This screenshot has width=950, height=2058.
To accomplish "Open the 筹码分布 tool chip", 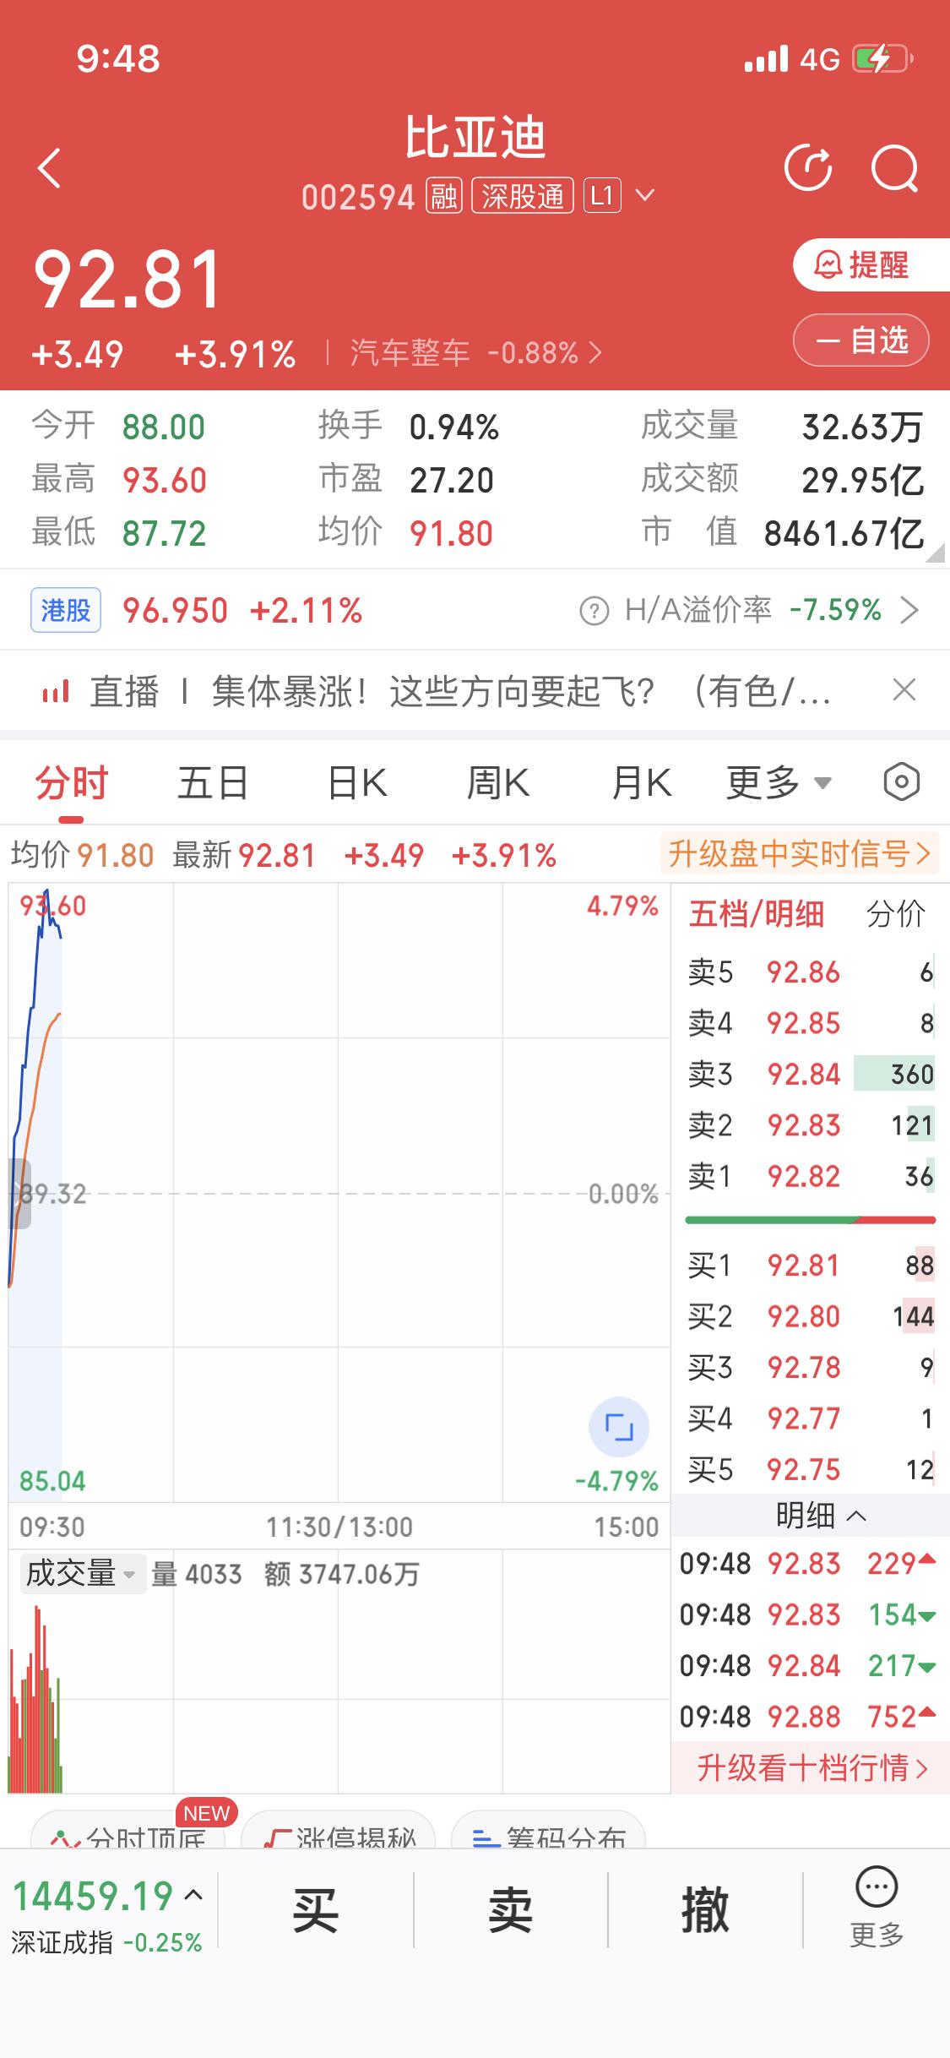I will point(549,1830).
